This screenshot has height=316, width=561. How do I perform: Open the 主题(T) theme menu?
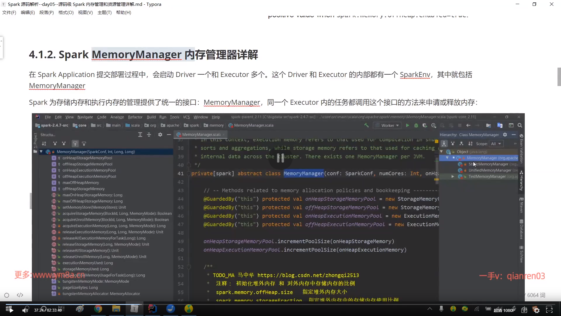coord(104,13)
